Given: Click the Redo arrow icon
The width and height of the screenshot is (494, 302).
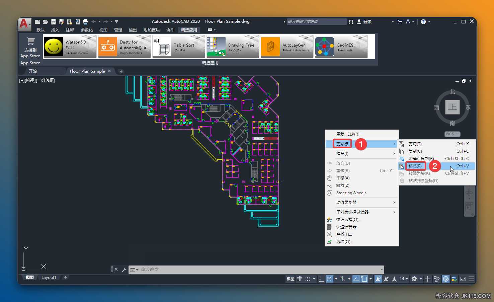Looking at the screenshot, I should [x=106, y=22].
